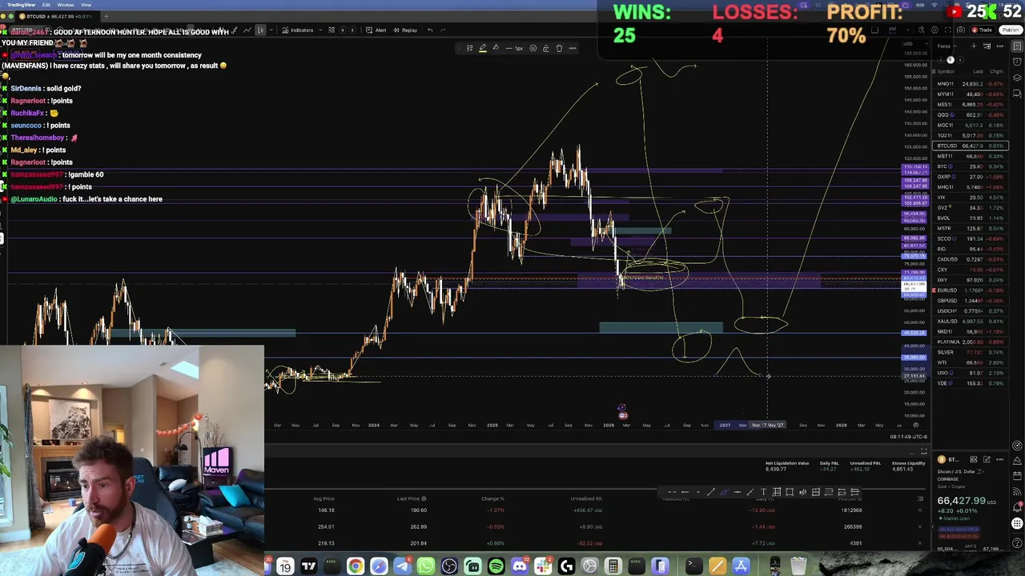Select the BTCUSD row in watchlist
The width and height of the screenshot is (1025, 576).
(971, 146)
